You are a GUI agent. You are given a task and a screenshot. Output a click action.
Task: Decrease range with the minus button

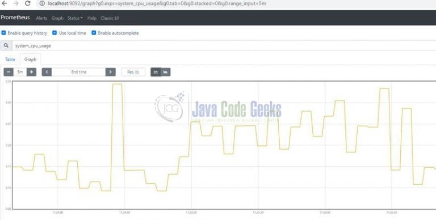click(x=9, y=72)
